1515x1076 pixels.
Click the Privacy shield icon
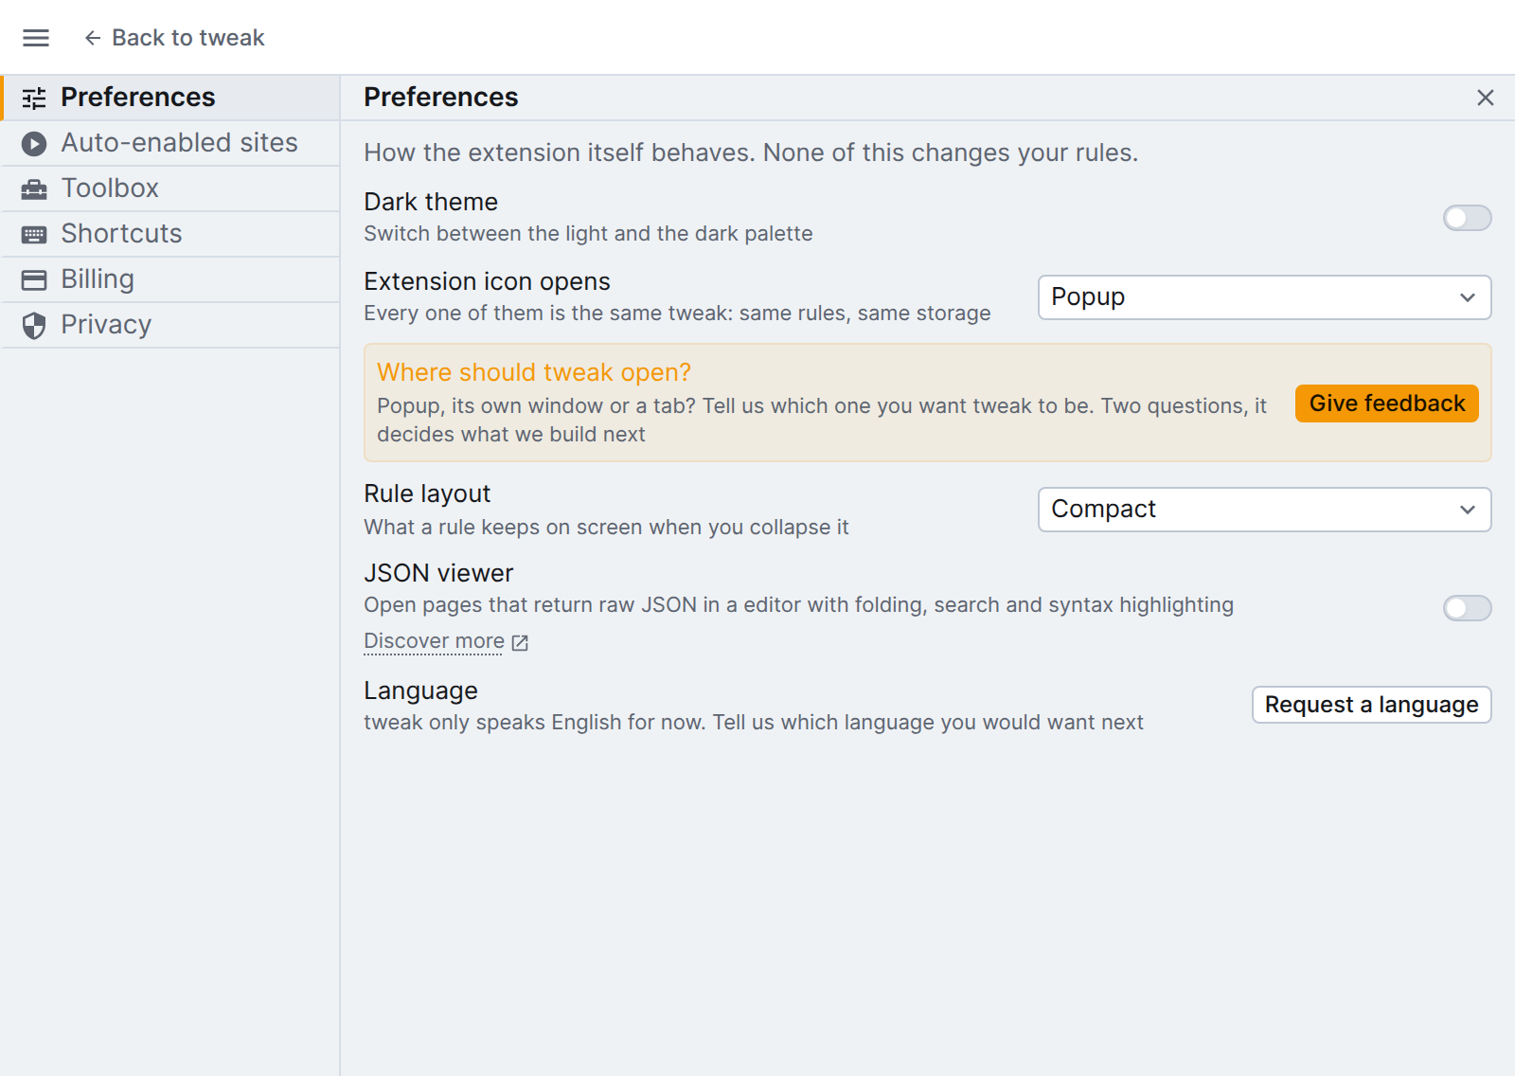pyautogui.click(x=34, y=326)
